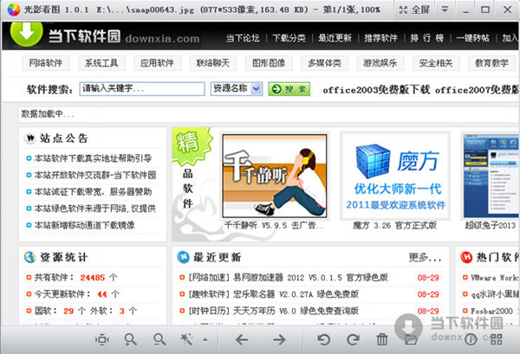Click the 千千静听 V5.9.5 去广告 caption
Screen dimensions: 520x354
coord(274,226)
